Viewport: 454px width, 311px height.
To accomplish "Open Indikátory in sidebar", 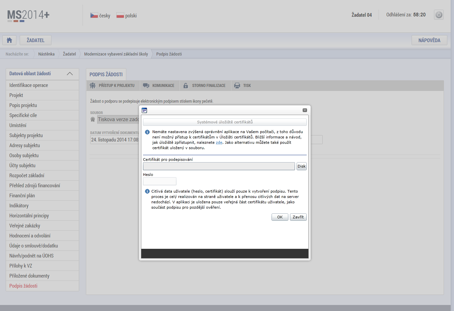I will click(x=42, y=206).
